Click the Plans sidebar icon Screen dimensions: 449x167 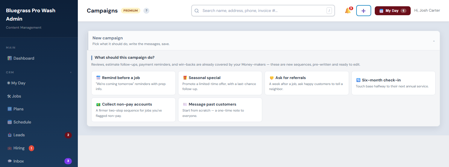click(x=10, y=109)
